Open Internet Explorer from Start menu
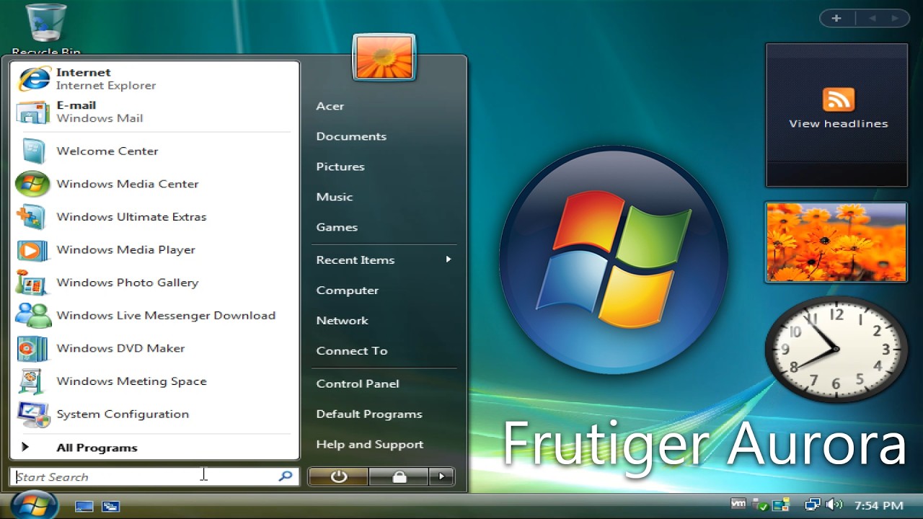923x519 pixels. (154, 79)
